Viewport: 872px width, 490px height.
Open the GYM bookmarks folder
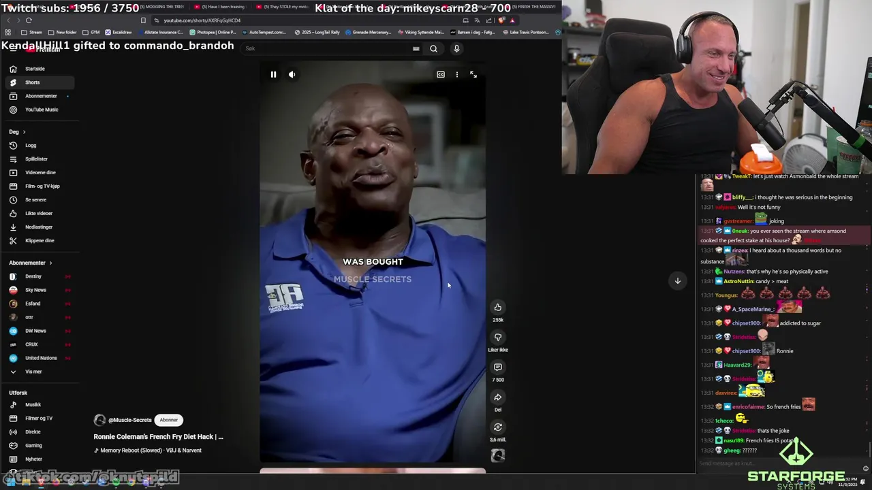91,32
